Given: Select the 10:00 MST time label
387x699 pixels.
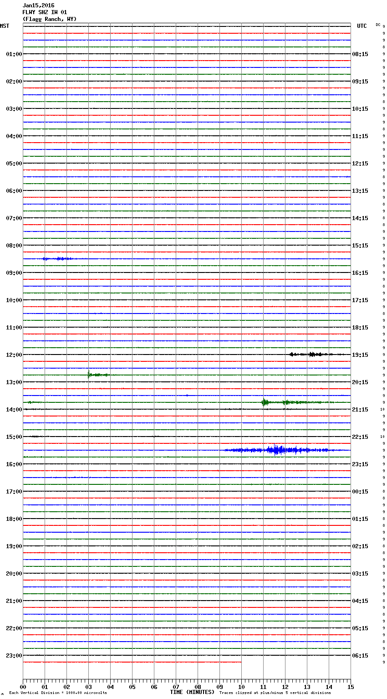Looking at the screenshot, I should coord(14,300).
